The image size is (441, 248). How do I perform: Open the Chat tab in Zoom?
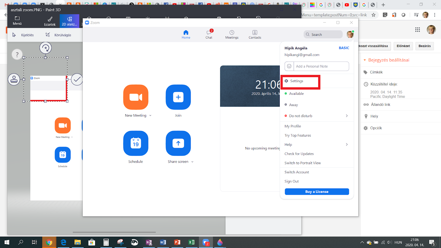click(209, 34)
